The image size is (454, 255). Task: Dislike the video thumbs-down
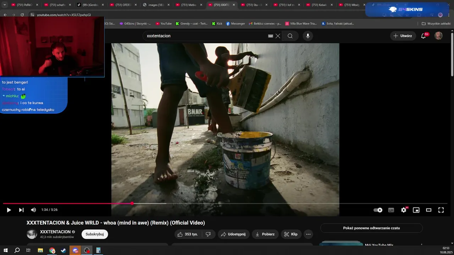[208, 234]
